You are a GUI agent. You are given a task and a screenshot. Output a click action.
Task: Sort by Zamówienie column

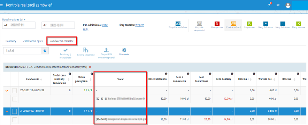[x=41, y=80]
